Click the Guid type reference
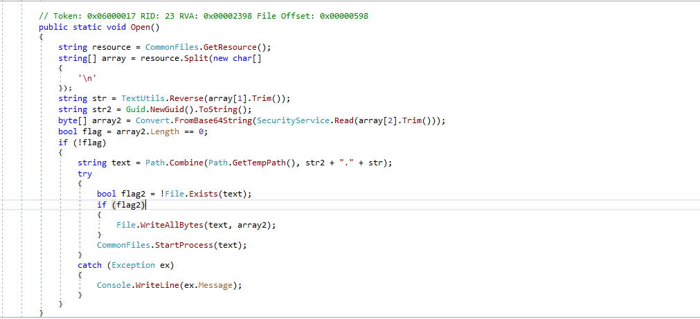 click(x=135, y=109)
